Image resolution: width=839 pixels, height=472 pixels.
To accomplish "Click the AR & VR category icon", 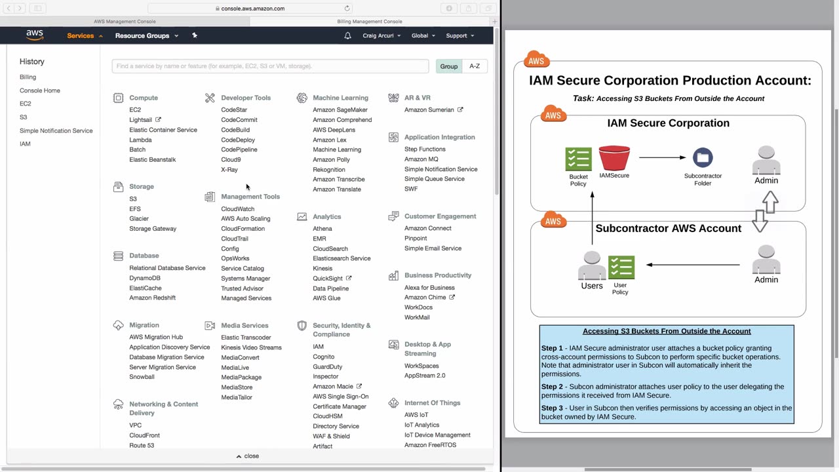I will (393, 98).
